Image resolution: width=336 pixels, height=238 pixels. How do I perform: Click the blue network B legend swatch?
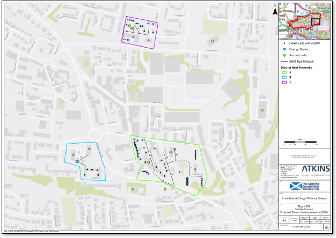click(x=284, y=77)
